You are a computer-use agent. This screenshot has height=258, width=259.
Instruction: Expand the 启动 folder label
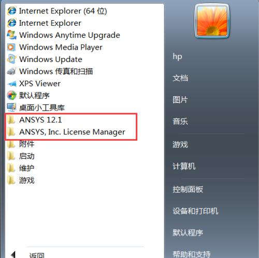27,156
